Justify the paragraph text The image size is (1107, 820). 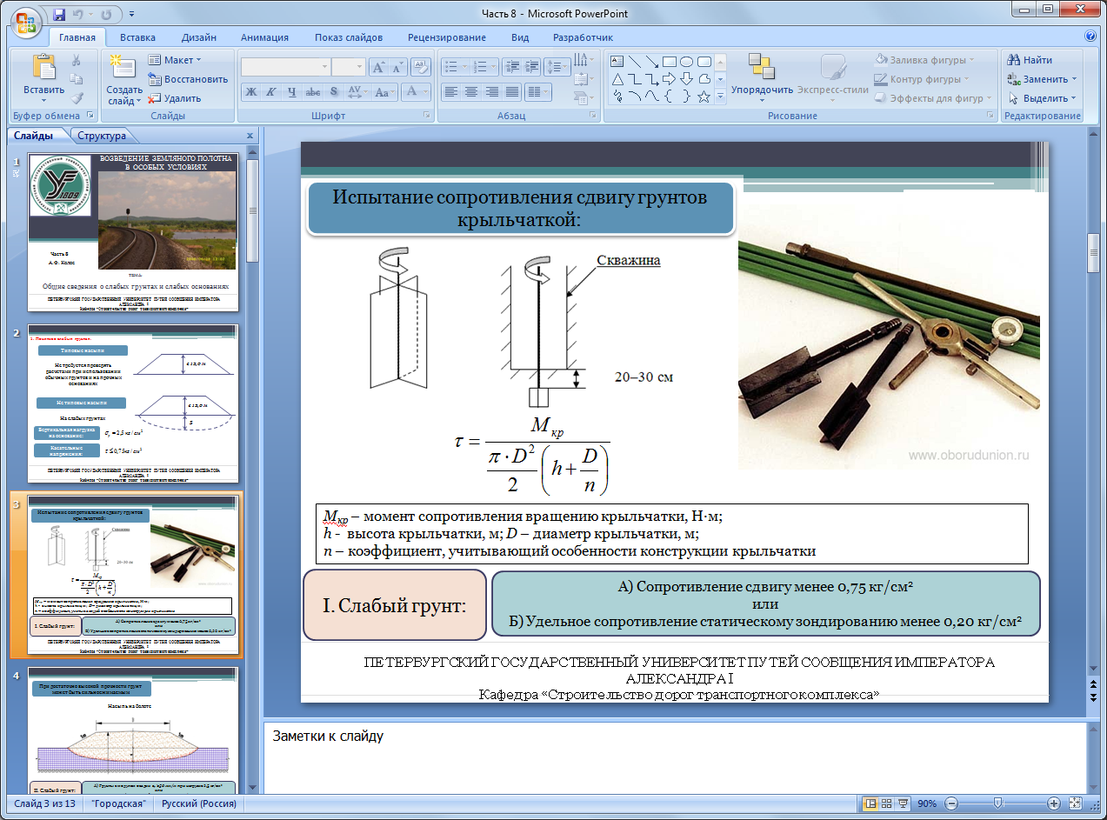coord(512,91)
